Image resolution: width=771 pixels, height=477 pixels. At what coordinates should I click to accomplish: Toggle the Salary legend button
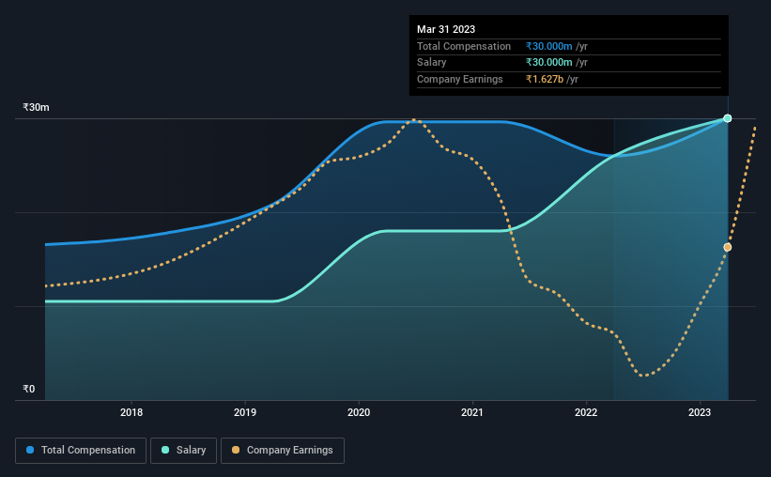coord(183,451)
